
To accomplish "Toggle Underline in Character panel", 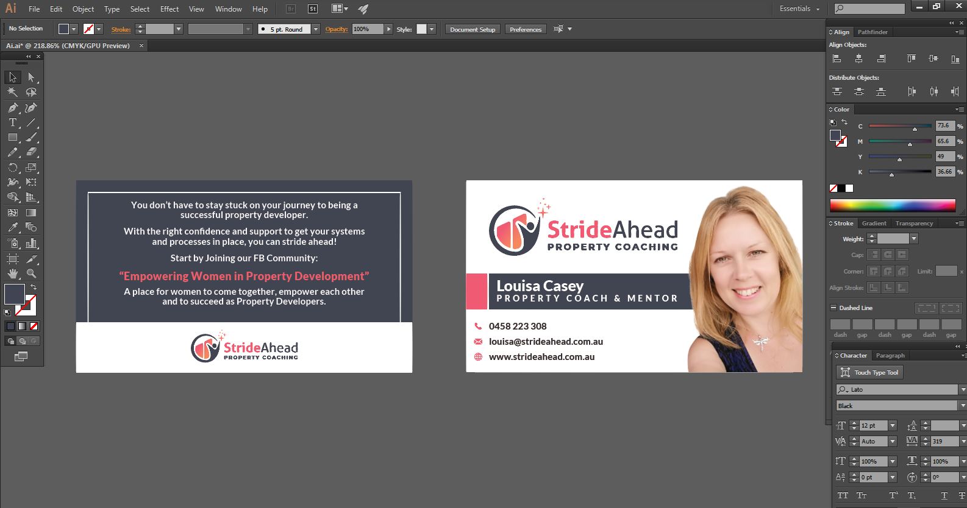I will 944,496.
